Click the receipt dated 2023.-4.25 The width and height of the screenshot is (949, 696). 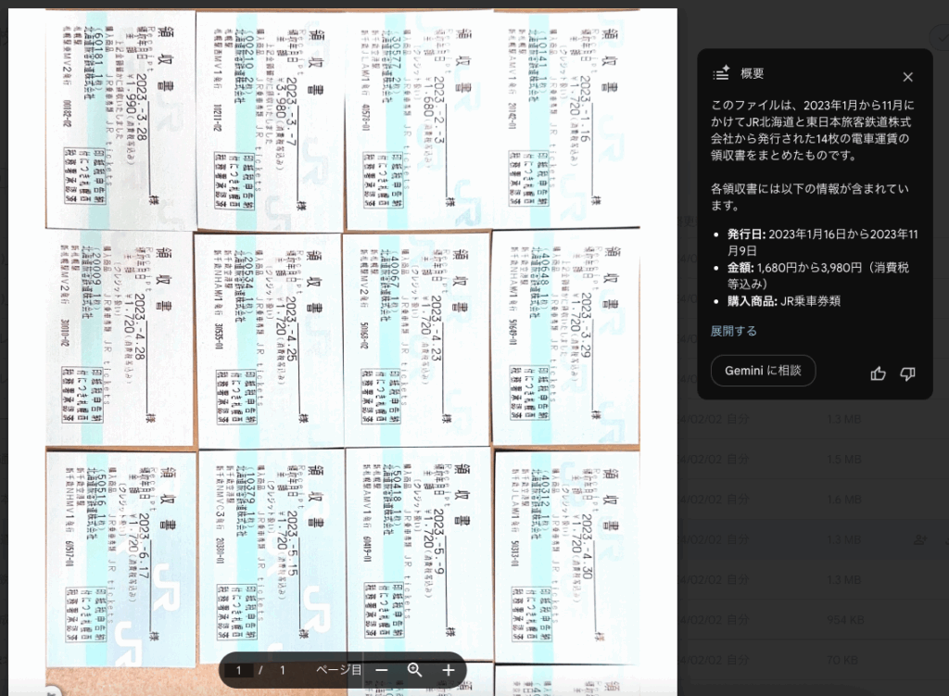tap(268, 338)
